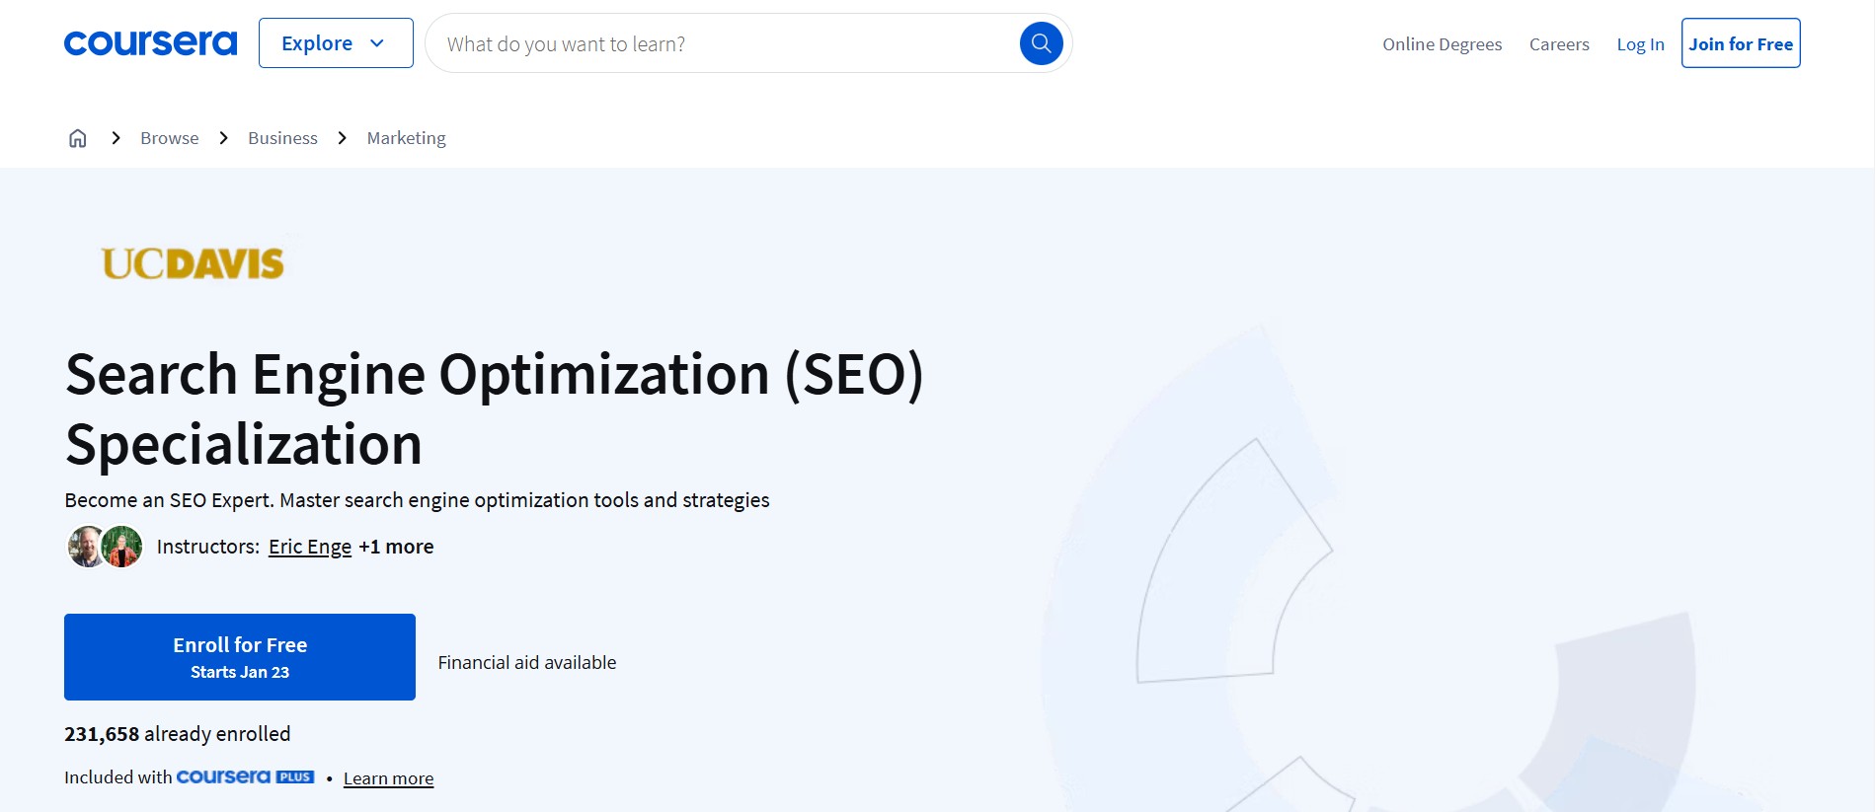Click Join for Free button
The height and width of the screenshot is (812, 1875).
point(1741,43)
